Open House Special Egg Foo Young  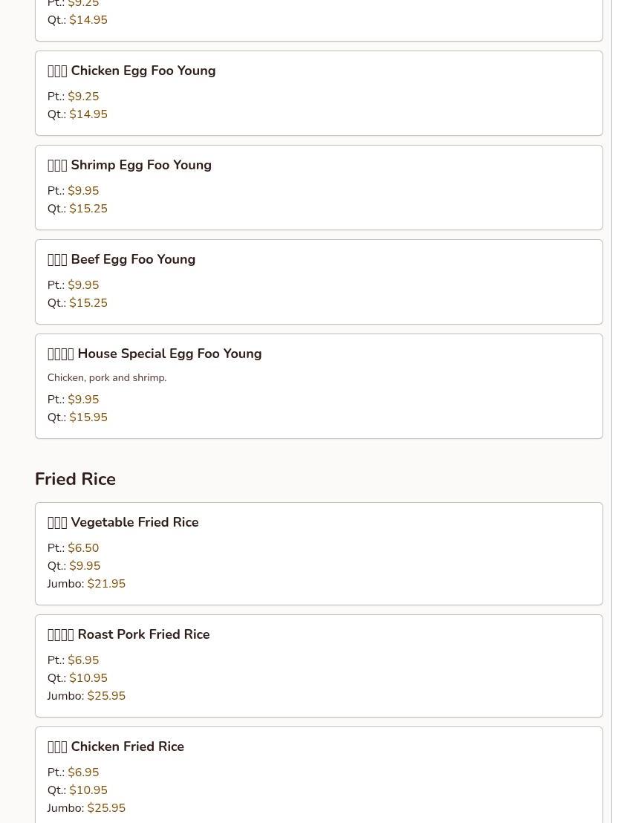pos(169,354)
